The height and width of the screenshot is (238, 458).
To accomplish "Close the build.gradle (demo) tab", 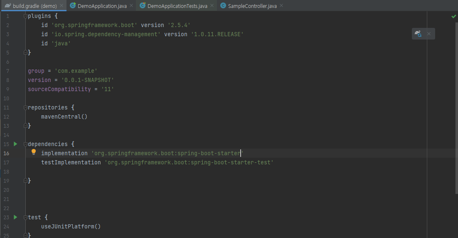I will tap(62, 5).
